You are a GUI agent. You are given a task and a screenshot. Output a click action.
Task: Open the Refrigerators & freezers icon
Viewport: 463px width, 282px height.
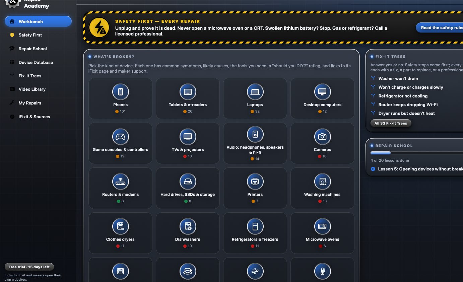255,226
